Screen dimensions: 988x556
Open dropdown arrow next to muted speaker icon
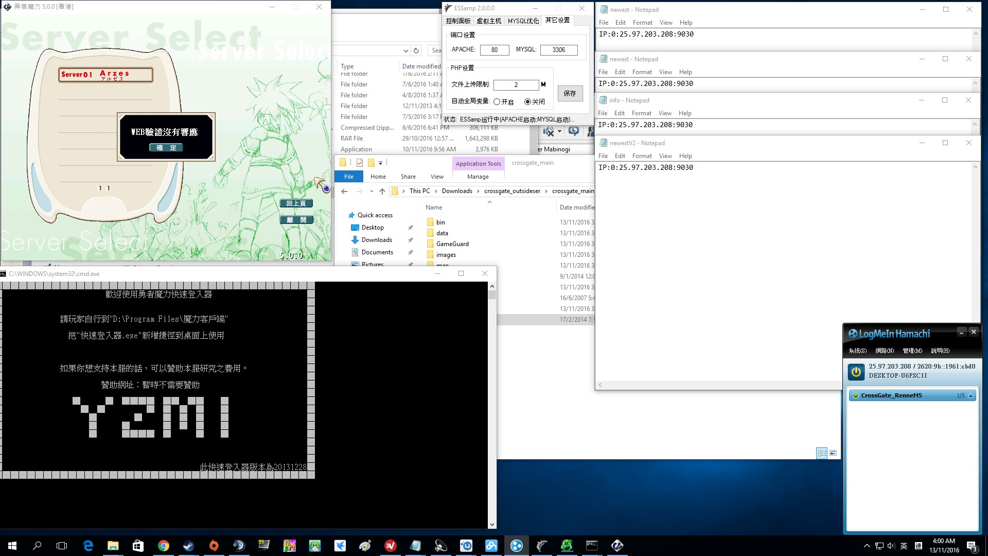pyautogui.click(x=559, y=132)
